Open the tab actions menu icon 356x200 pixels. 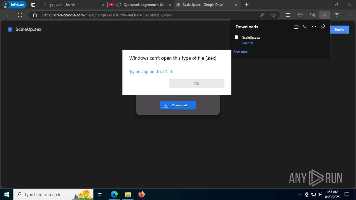click(x=33, y=5)
